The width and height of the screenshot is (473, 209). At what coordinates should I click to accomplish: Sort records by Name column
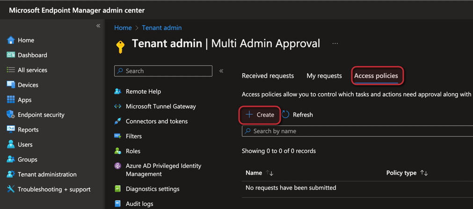click(270, 173)
